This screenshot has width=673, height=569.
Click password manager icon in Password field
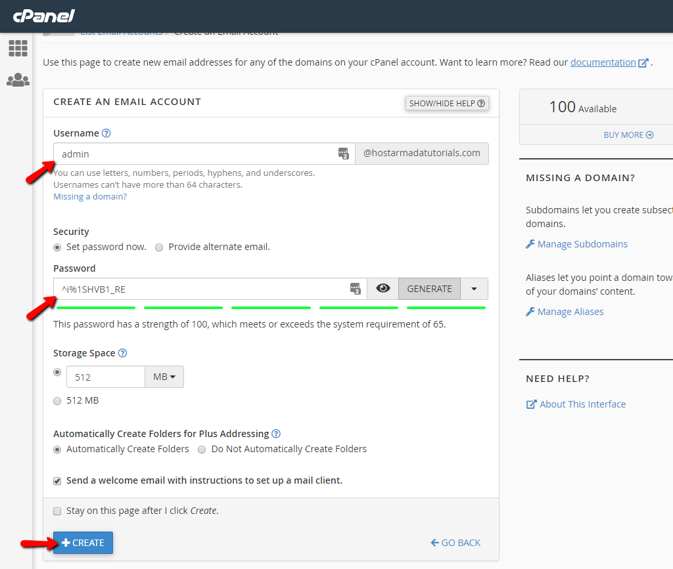click(x=355, y=289)
